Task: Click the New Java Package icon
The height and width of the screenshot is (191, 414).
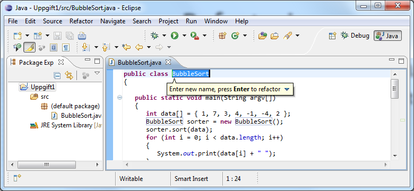Action: (223, 36)
